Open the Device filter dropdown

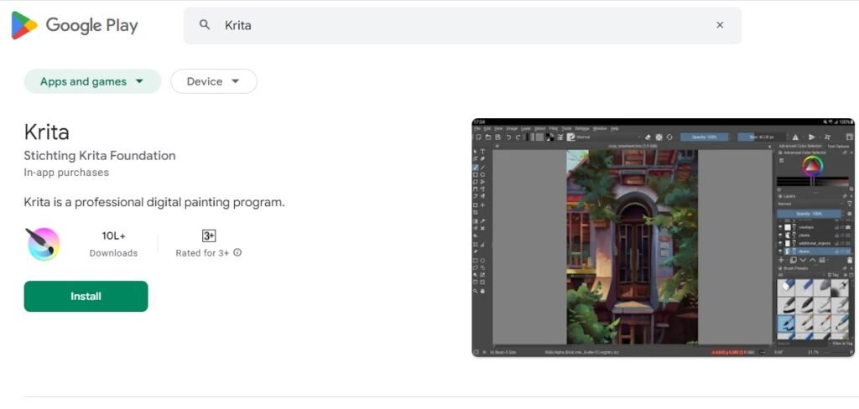pyautogui.click(x=214, y=81)
